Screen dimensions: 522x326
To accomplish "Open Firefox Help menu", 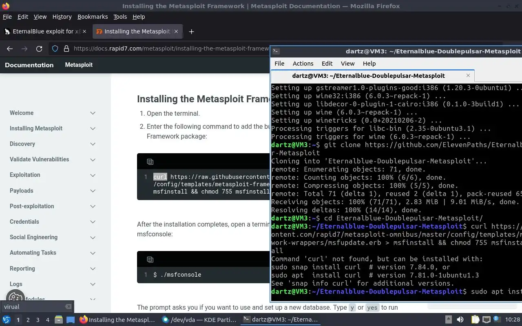I will point(139,17).
